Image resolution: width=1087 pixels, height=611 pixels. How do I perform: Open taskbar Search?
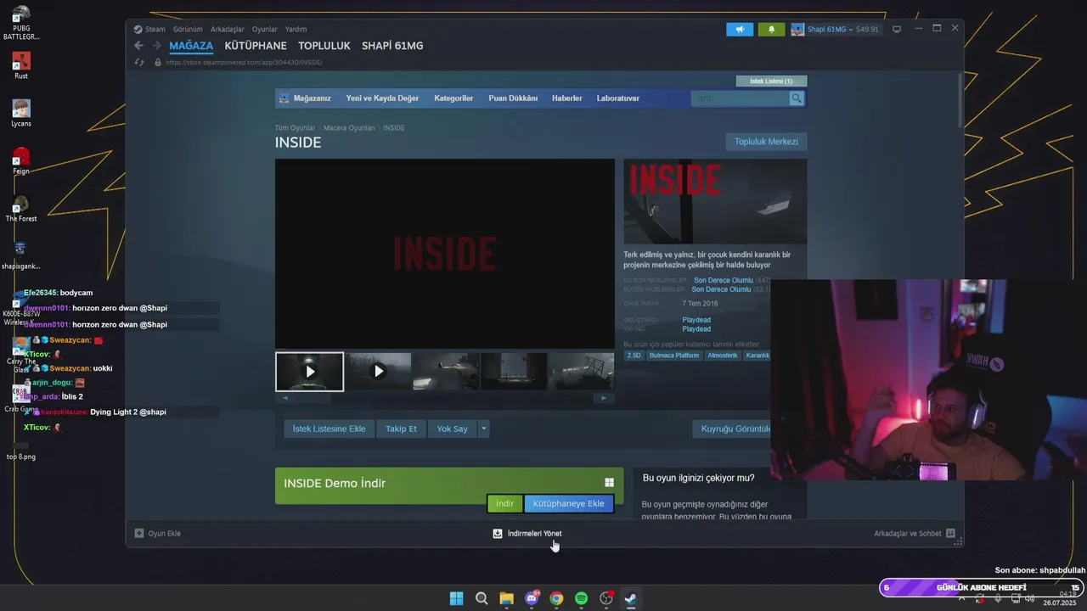coord(482,598)
